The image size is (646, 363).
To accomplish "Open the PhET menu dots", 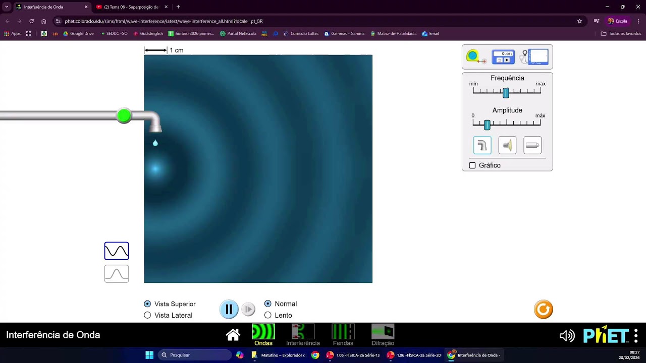I will click(636, 336).
